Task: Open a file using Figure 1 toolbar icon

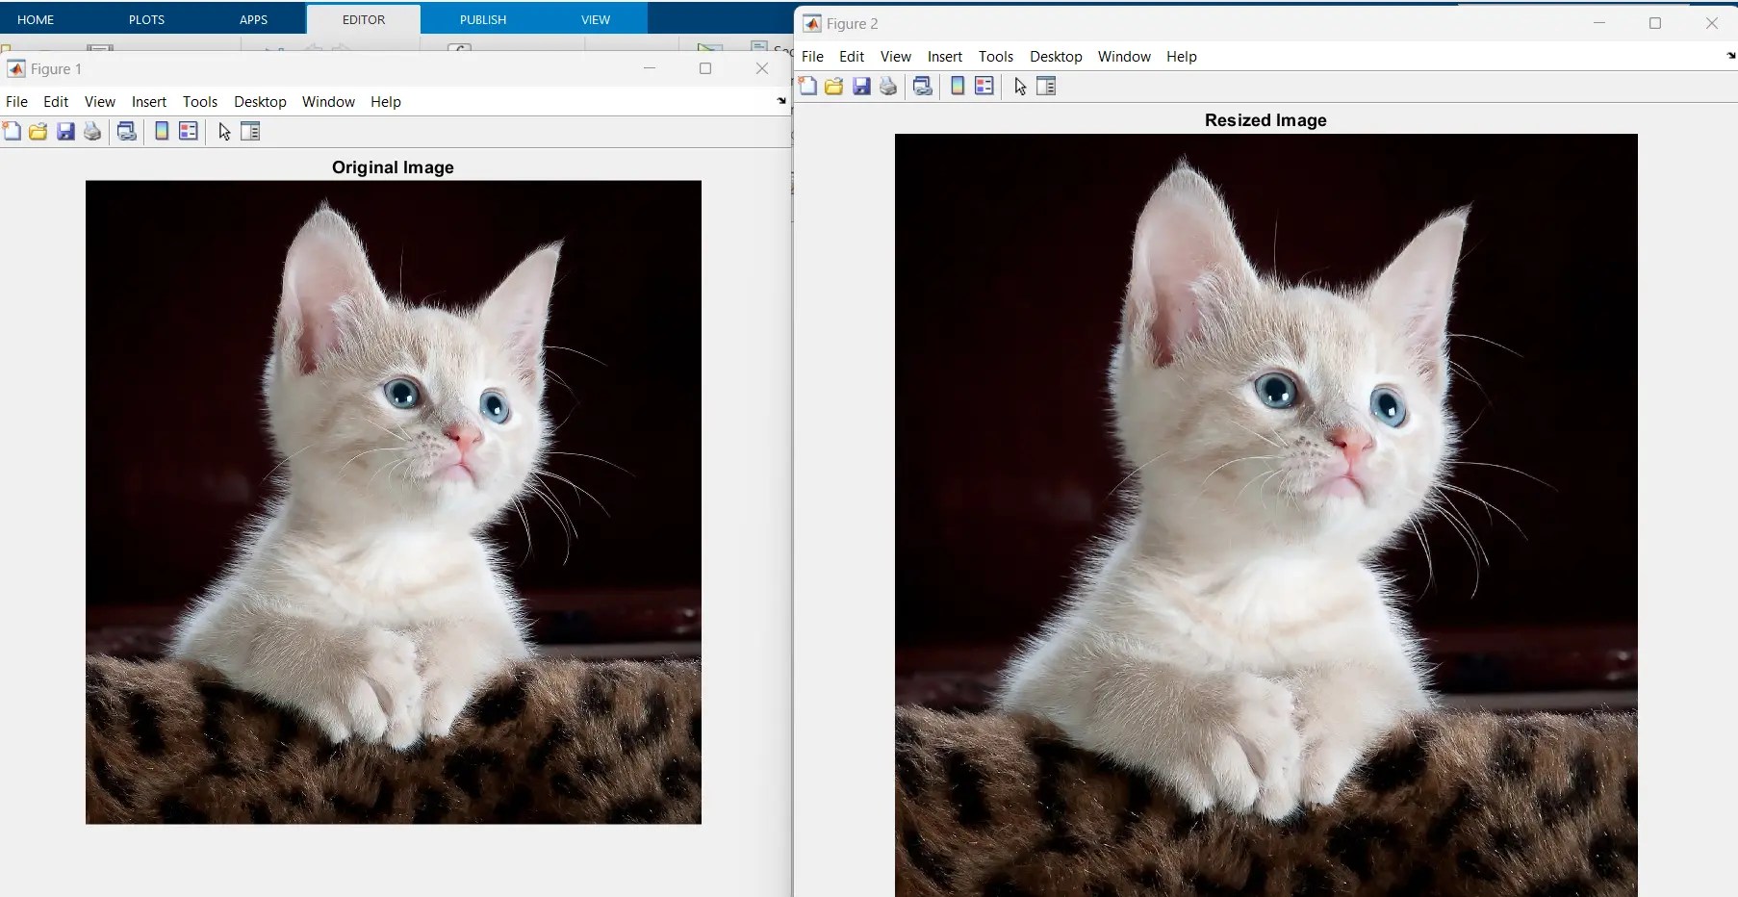Action: point(38,132)
